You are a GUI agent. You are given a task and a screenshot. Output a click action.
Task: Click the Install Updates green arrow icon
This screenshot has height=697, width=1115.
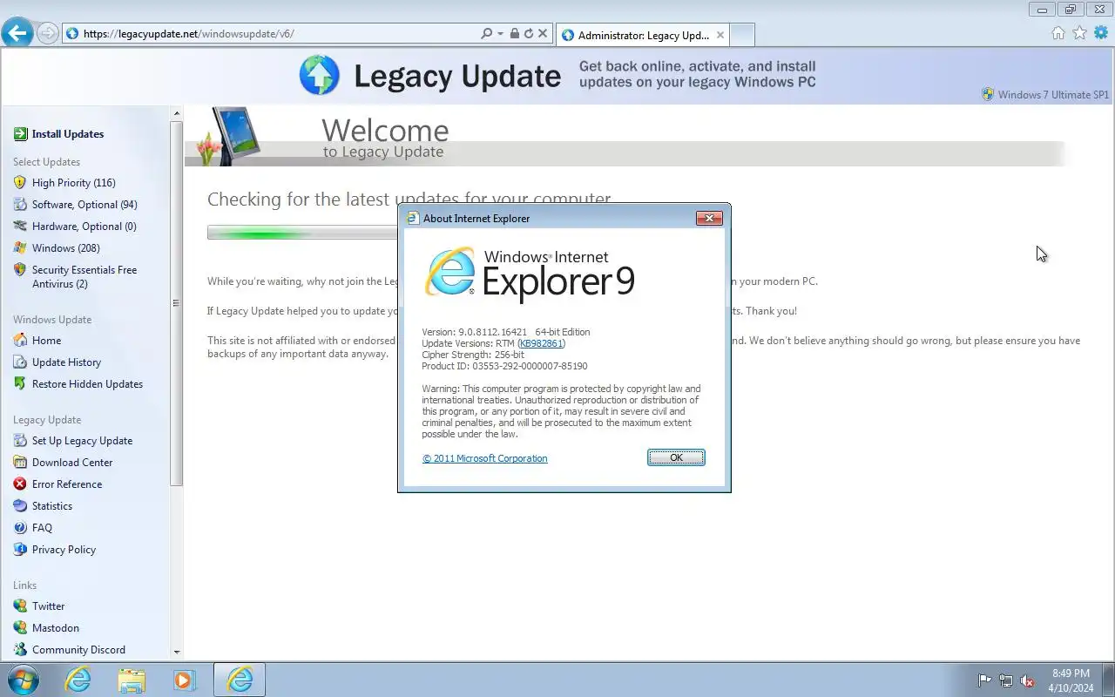[x=20, y=133]
